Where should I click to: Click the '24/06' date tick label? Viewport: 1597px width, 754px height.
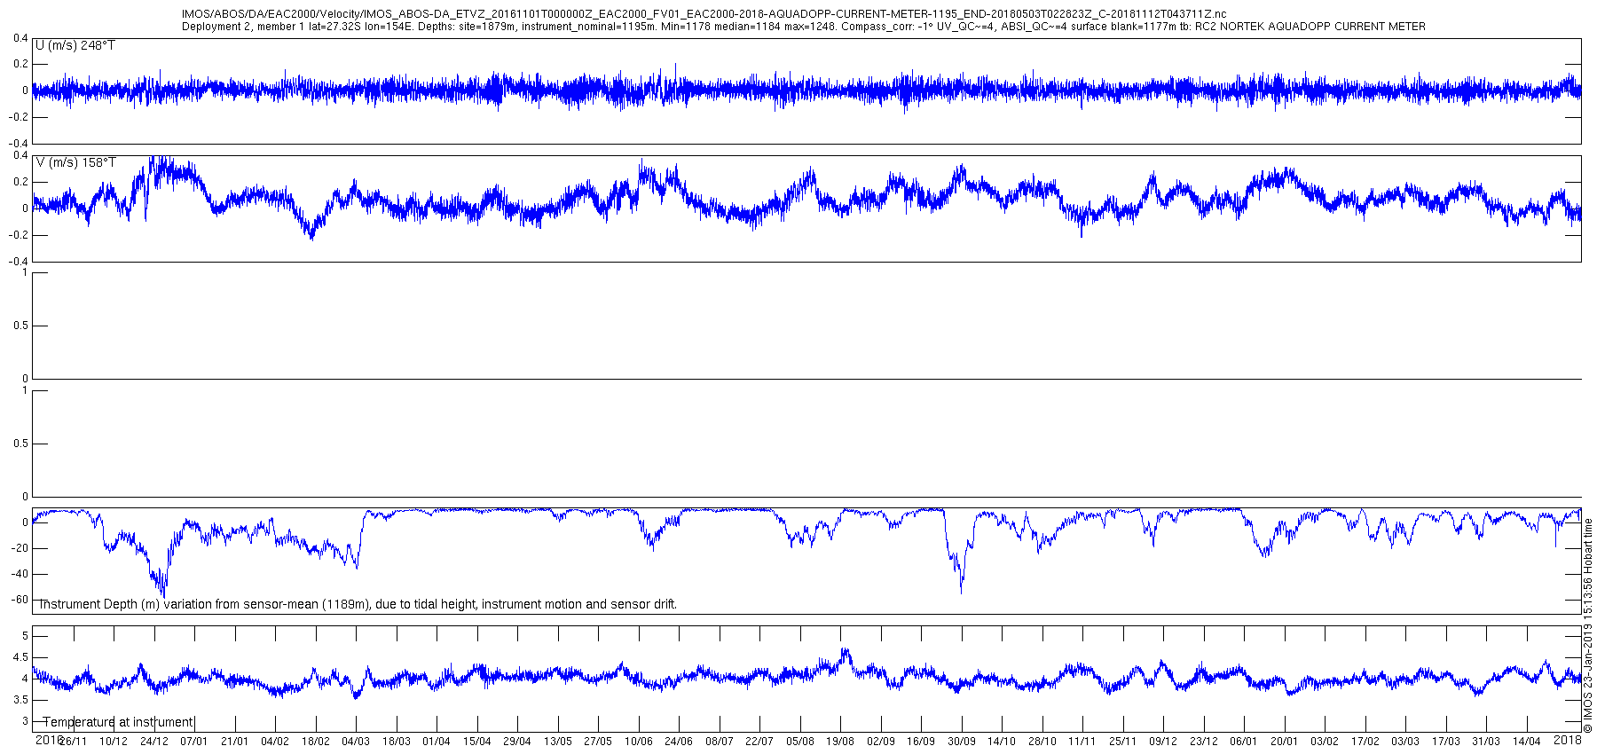tap(679, 742)
